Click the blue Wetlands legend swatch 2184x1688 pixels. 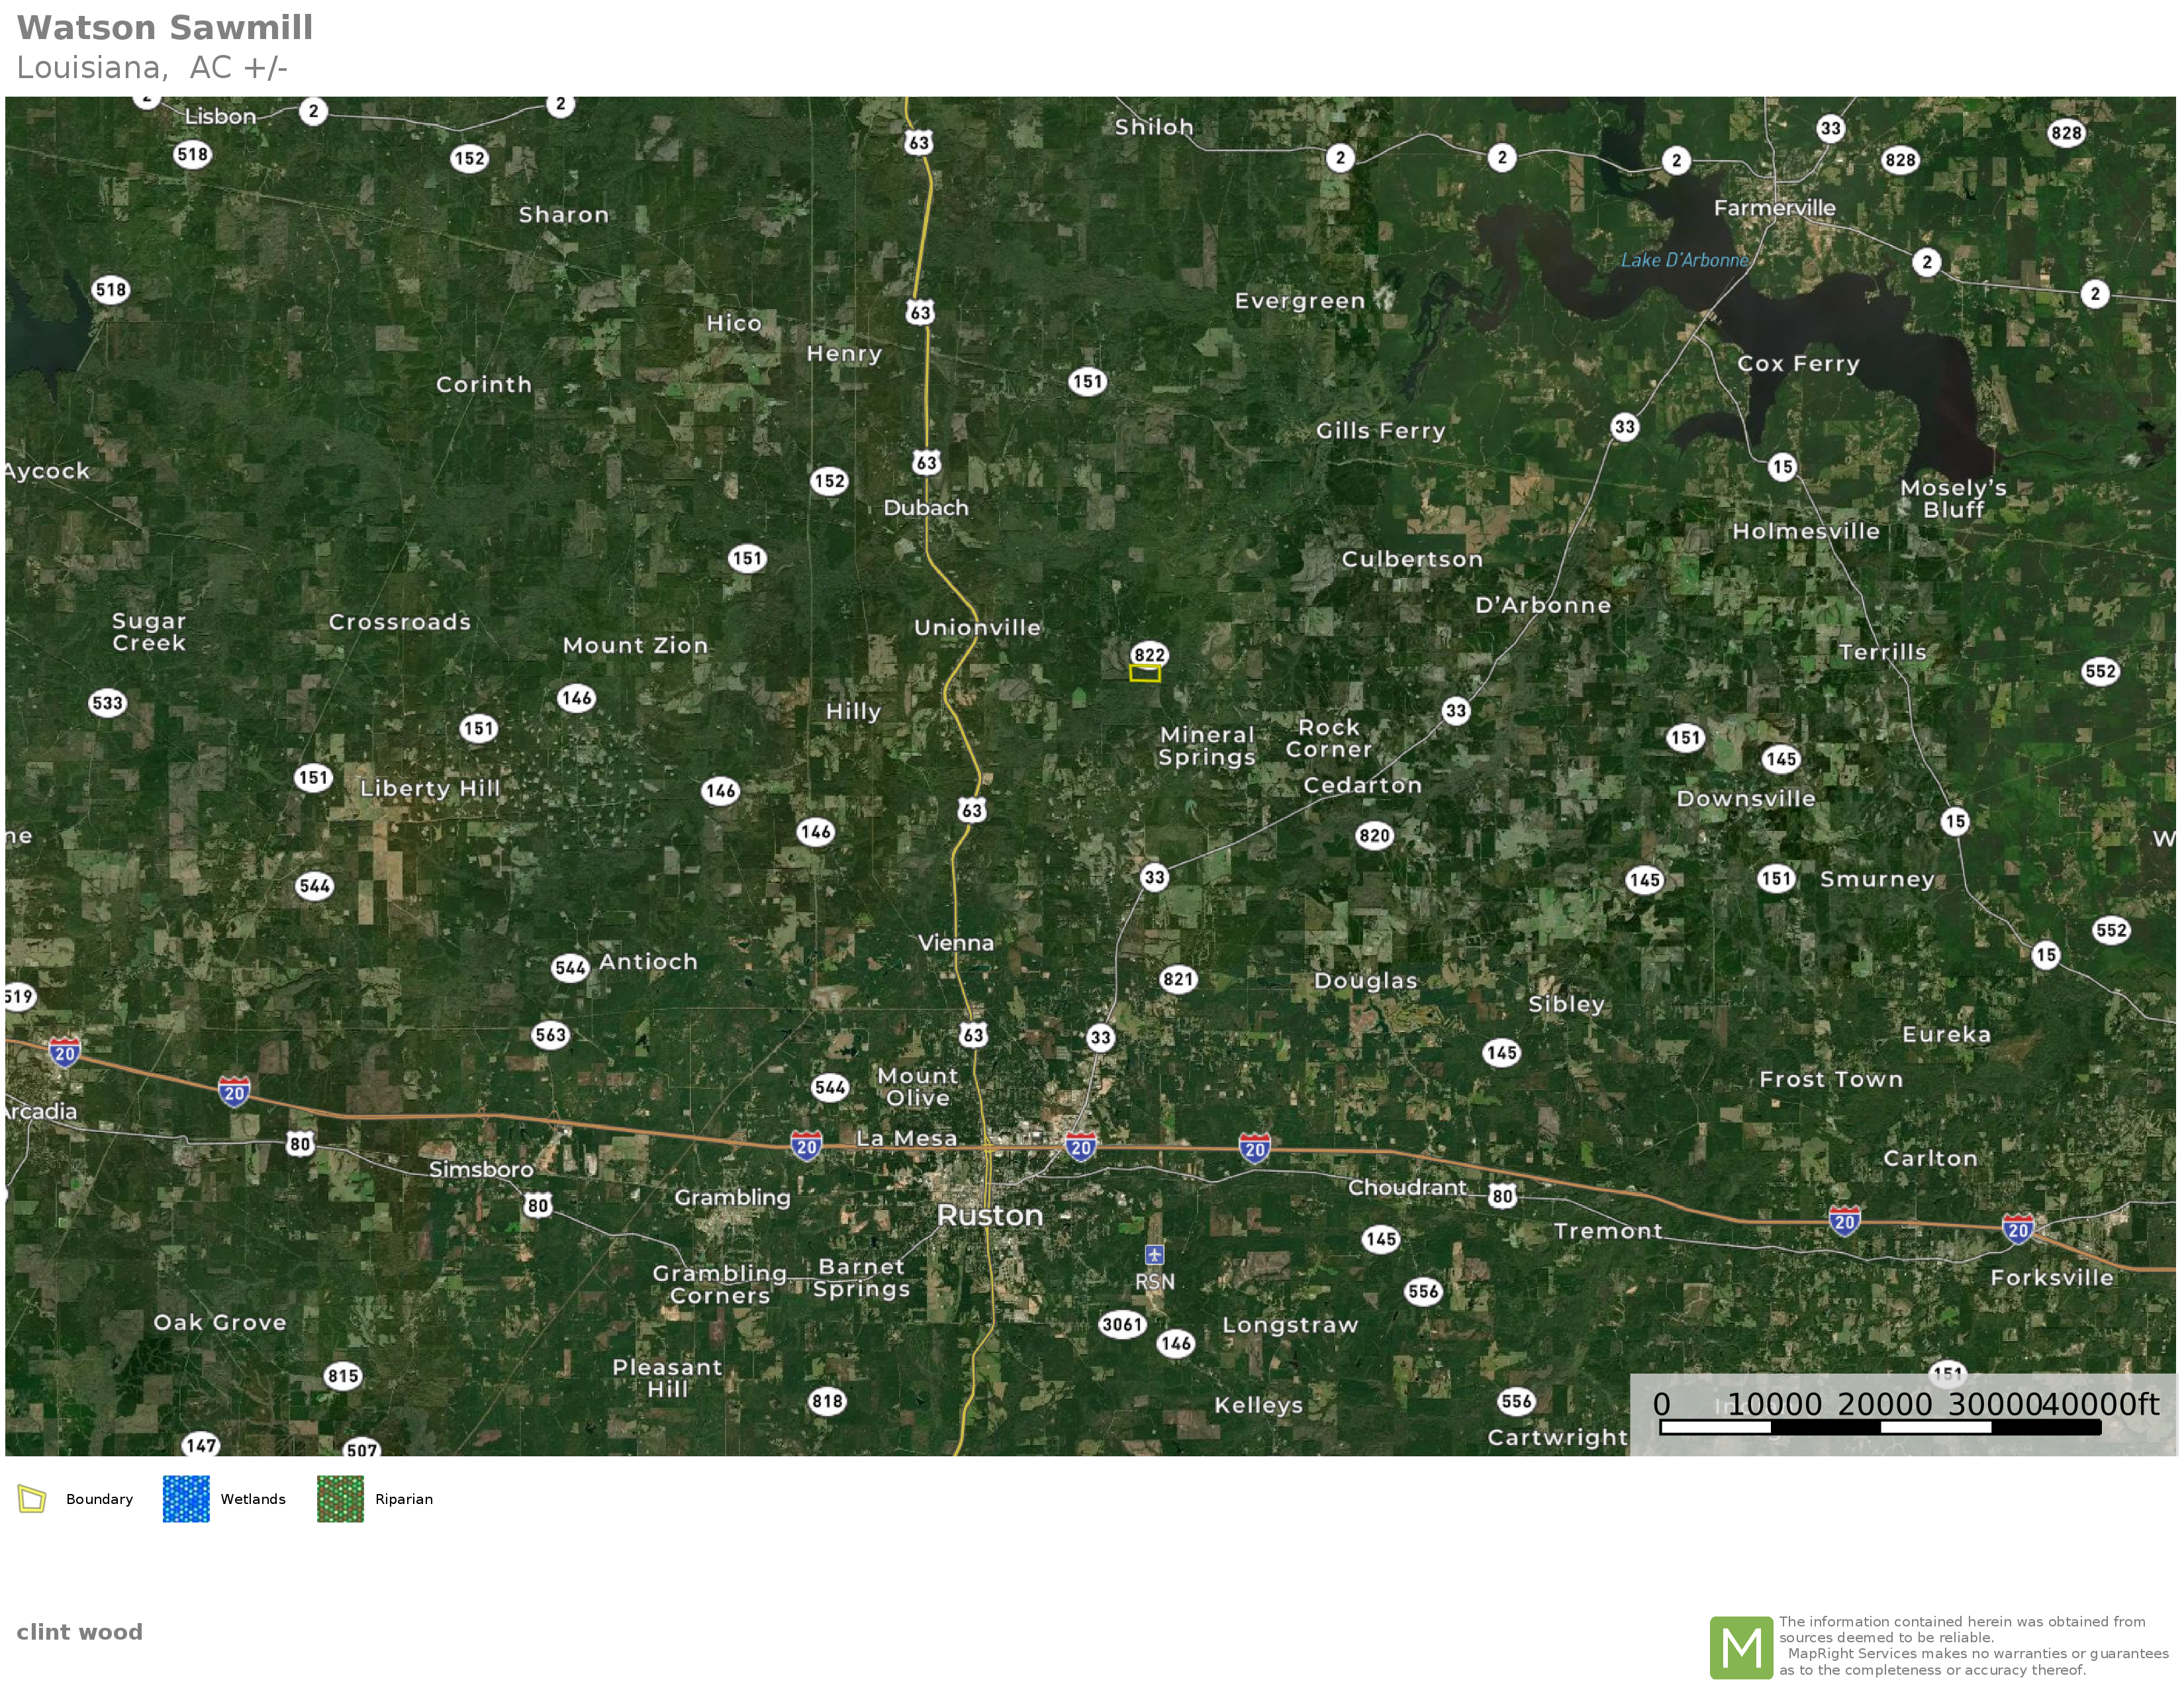[186, 1499]
